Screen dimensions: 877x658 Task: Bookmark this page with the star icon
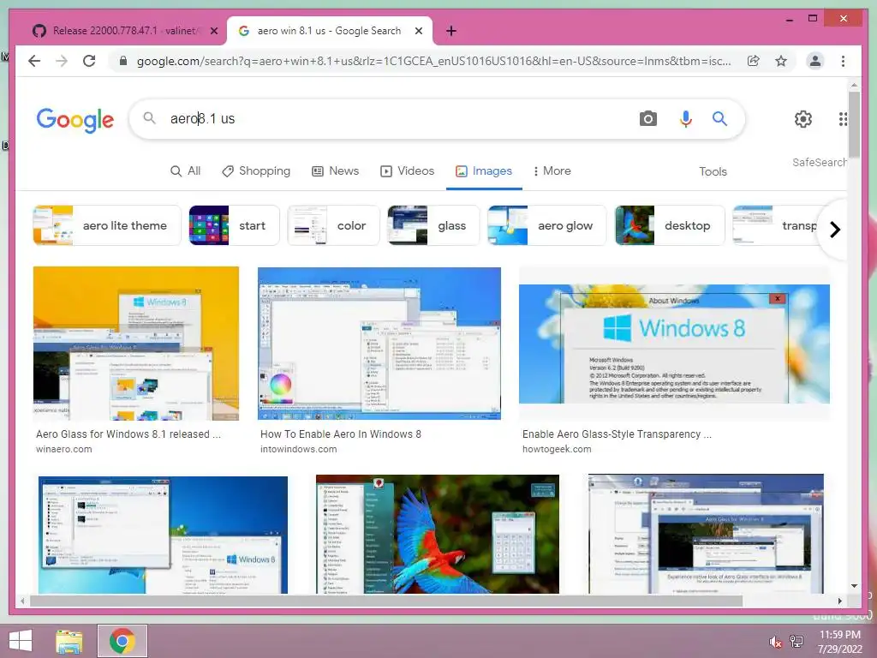[x=781, y=61]
